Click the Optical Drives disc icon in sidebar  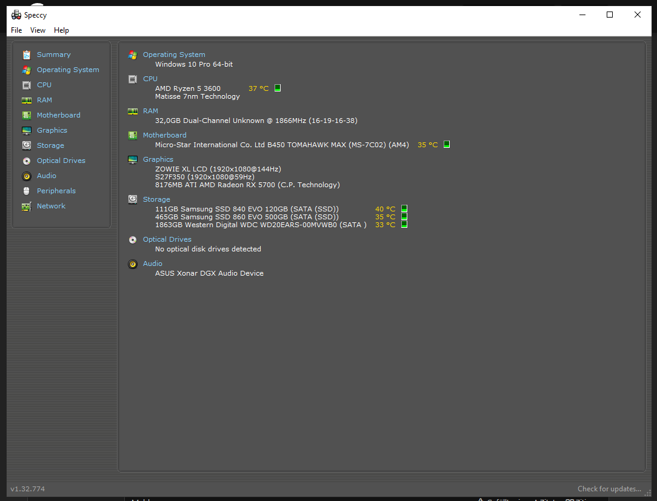(x=27, y=161)
